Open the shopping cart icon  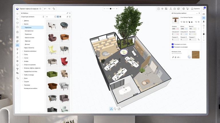(x=187, y=9)
